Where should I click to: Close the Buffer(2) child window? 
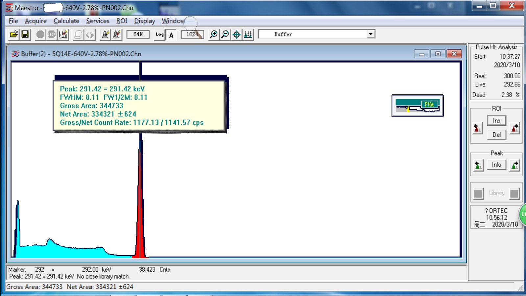tap(454, 54)
